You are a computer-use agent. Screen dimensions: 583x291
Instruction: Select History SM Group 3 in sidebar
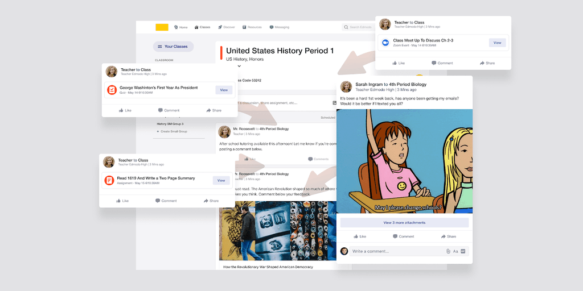click(170, 124)
